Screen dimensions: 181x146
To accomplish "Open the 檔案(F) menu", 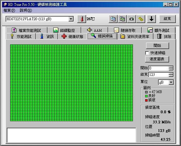I will point(9,10).
